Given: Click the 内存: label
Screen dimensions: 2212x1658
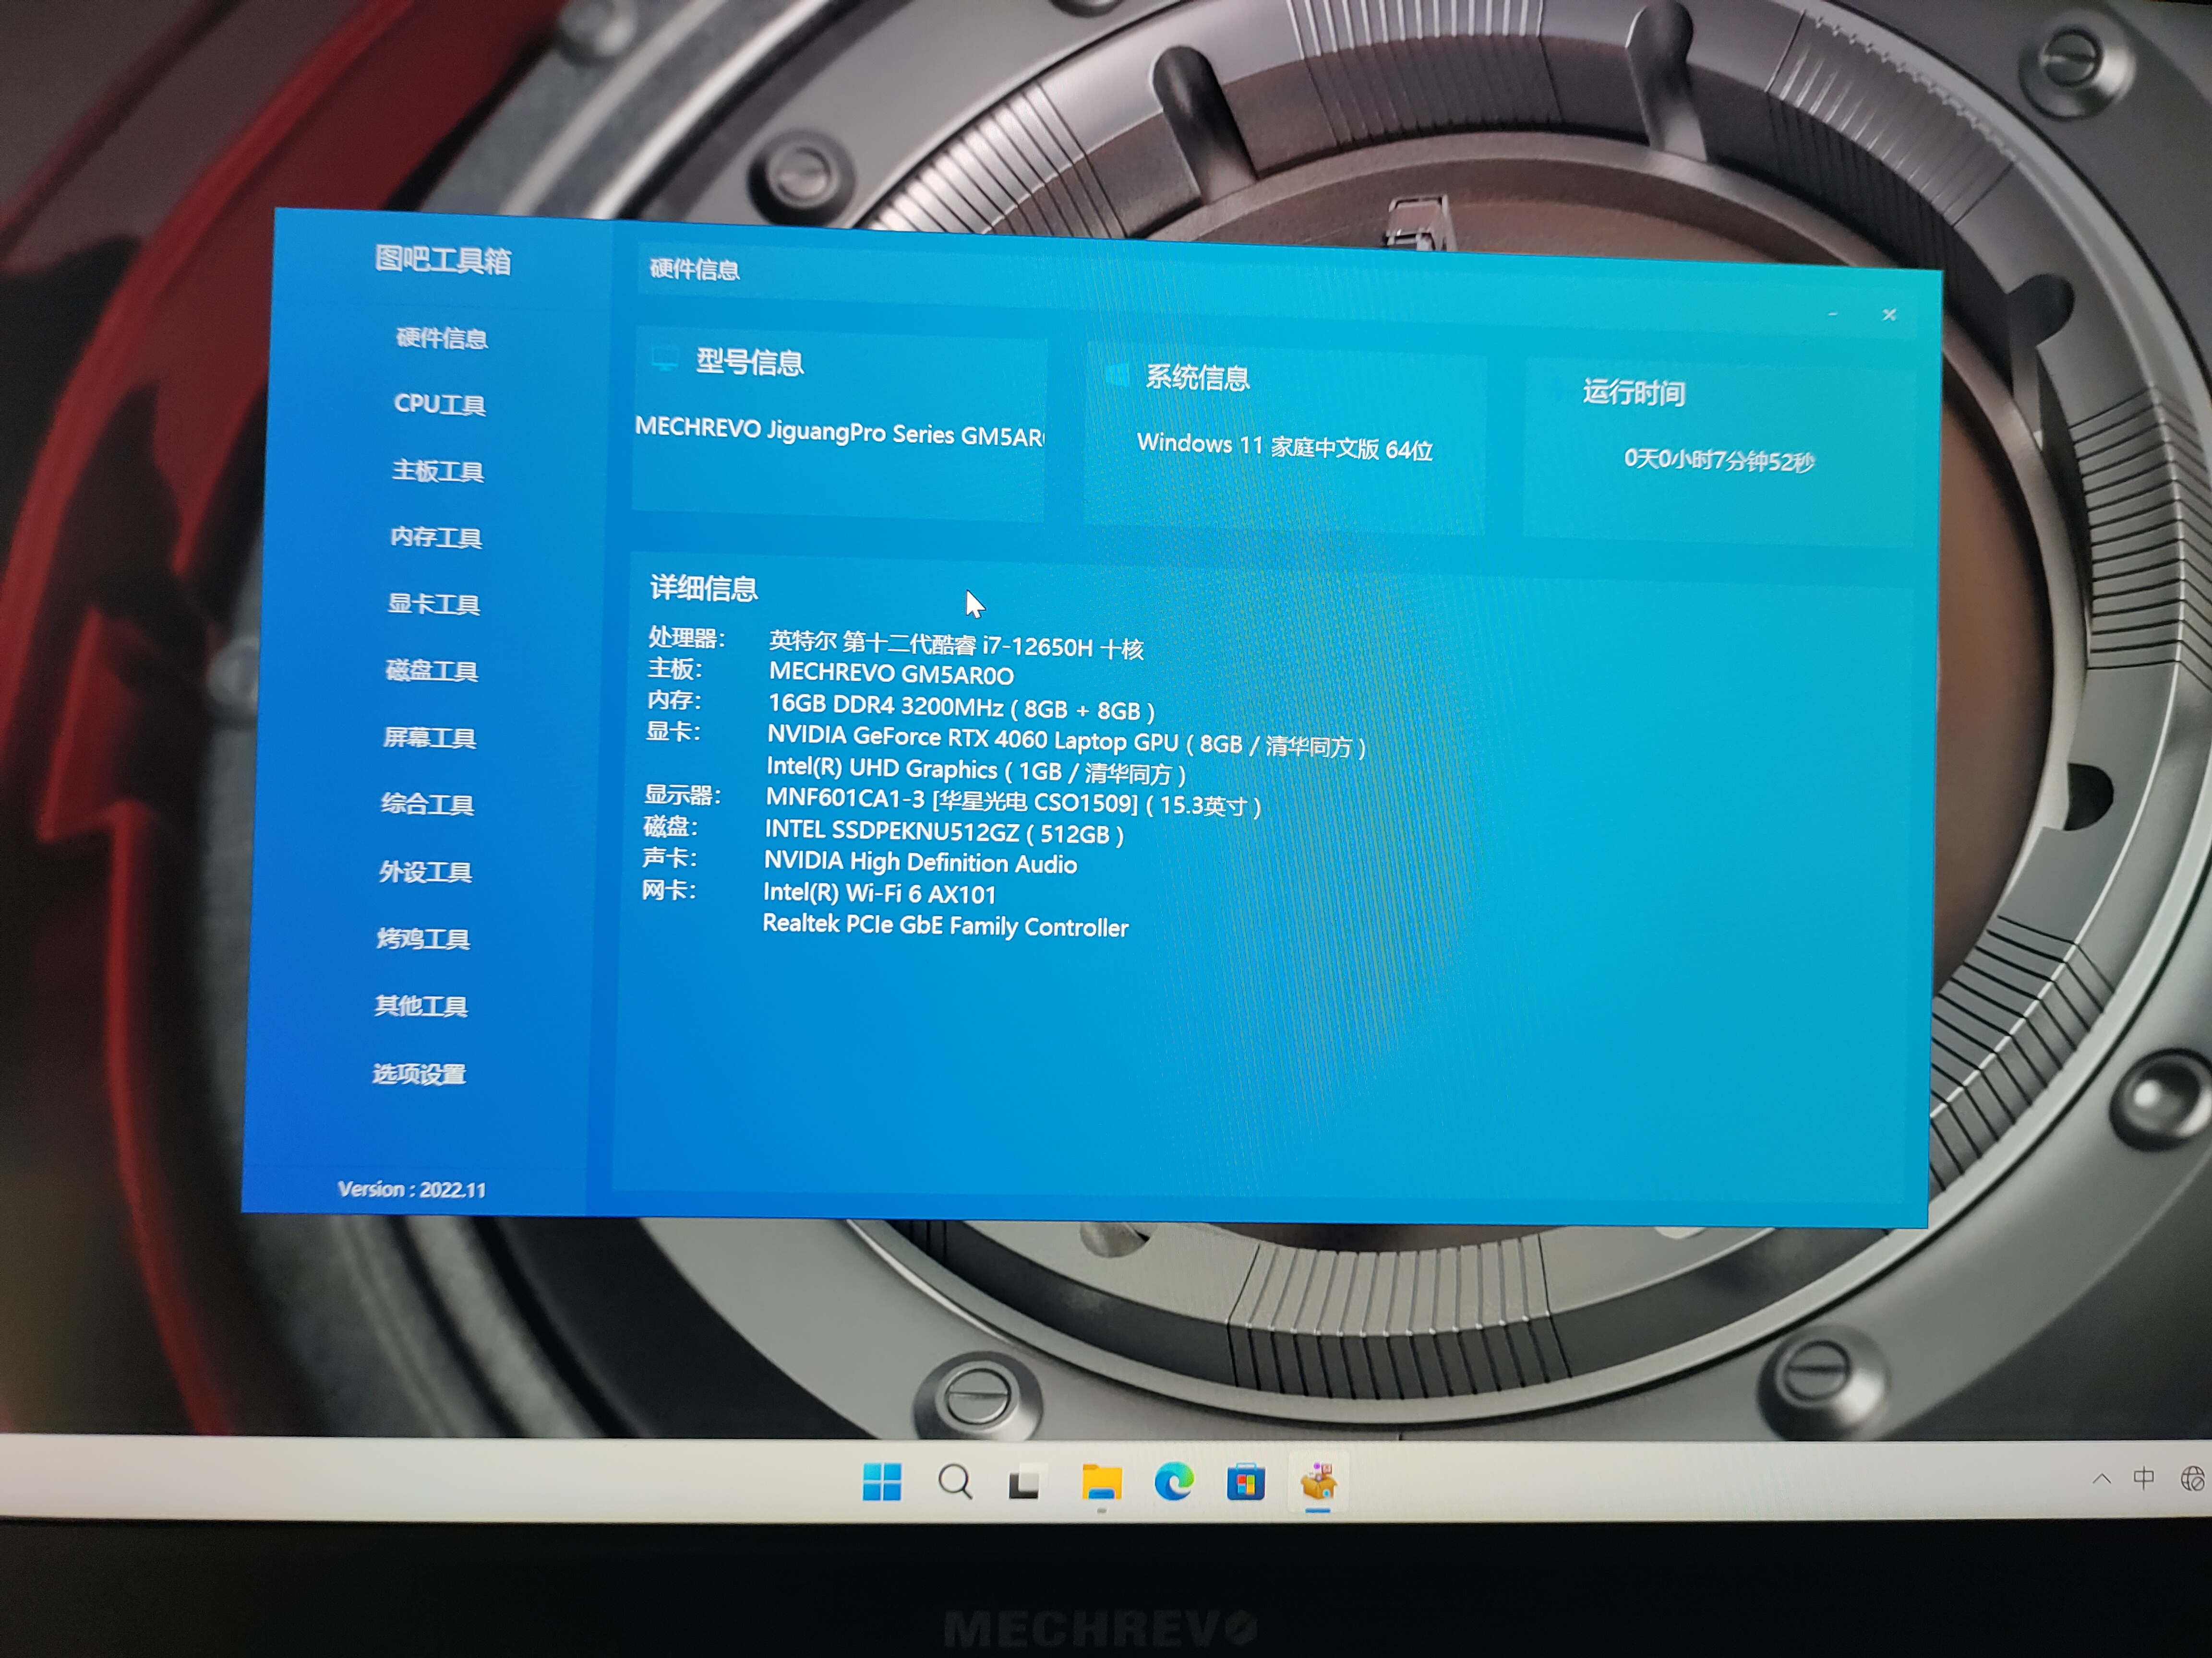Looking at the screenshot, I should (674, 699).
